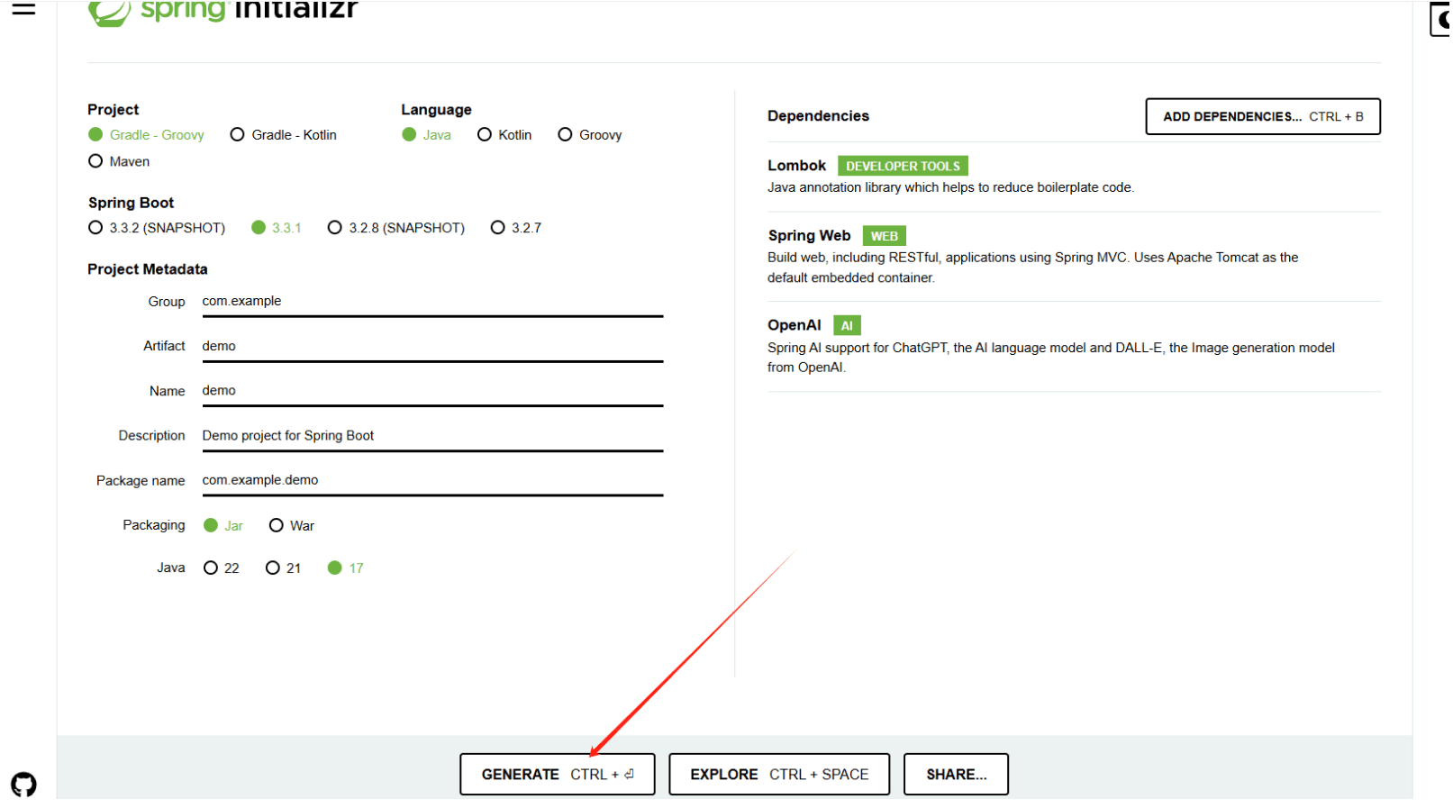Click the Spring Initializr logo
Screen dimensions: 1453x808
coord(222,12)
